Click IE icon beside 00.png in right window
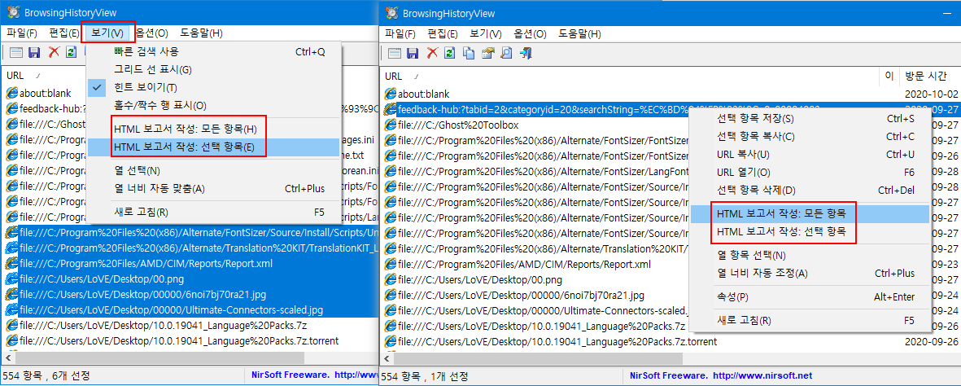 pyautogui.click(x=391, y=280)
